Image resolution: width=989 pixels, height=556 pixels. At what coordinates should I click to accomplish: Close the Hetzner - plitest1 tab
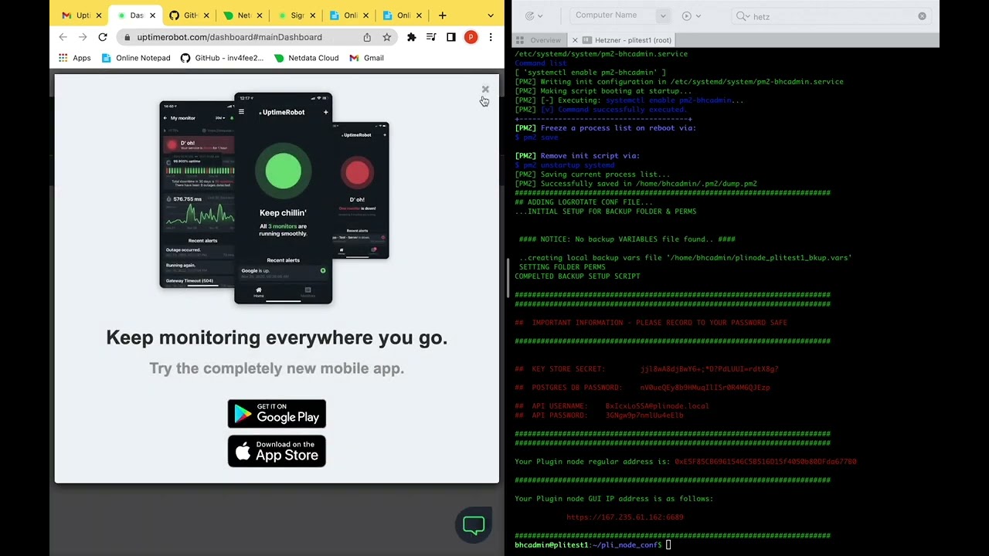tap(575, 40)
